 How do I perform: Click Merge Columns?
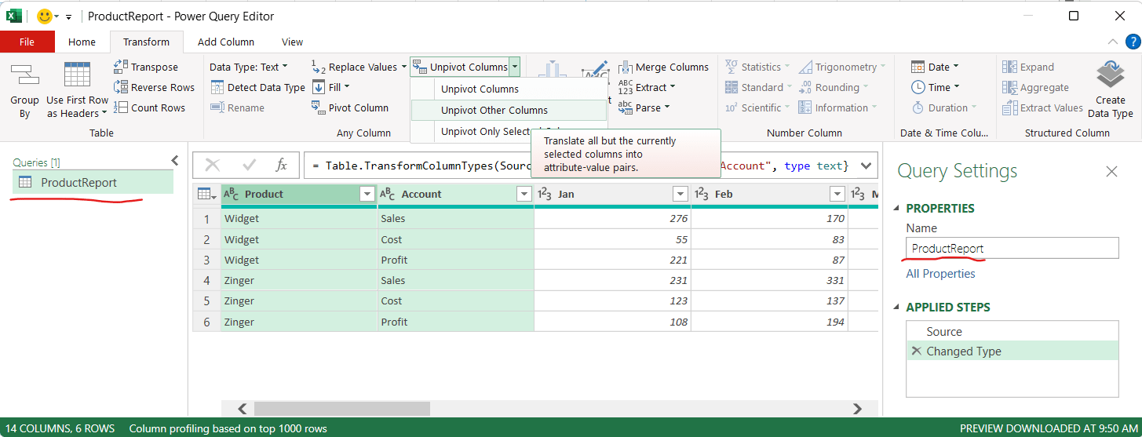pyautogui.click(x=663, y=67)
